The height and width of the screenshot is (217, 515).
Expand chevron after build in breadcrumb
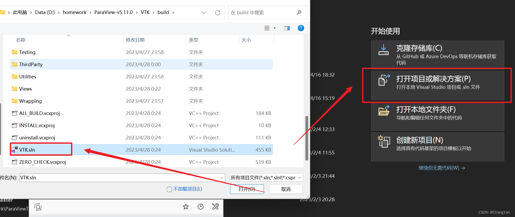(173, 12)
